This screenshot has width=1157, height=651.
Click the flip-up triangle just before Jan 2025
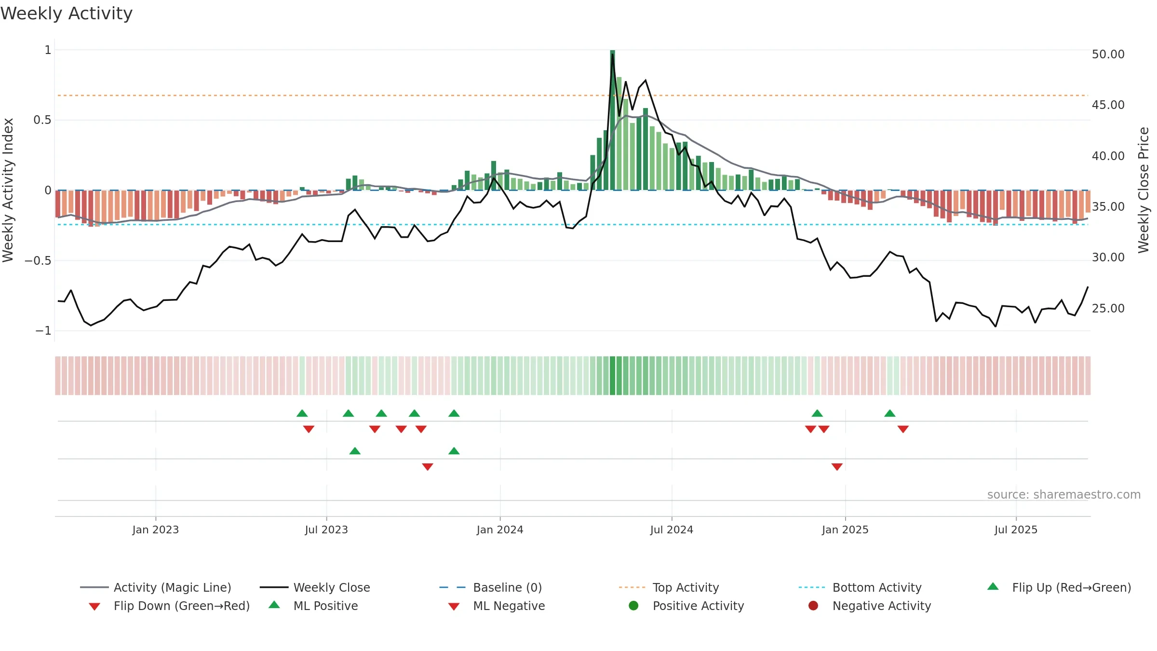pyautogui.click(x=817, y=413)
